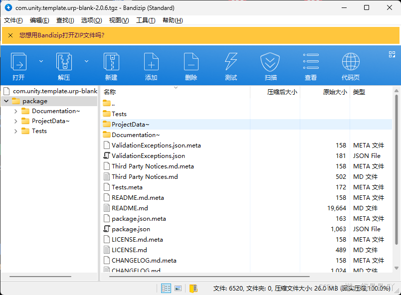Select the LICENSE.md.meta file row
The image size is (401, 295).
tap(246, 239)
